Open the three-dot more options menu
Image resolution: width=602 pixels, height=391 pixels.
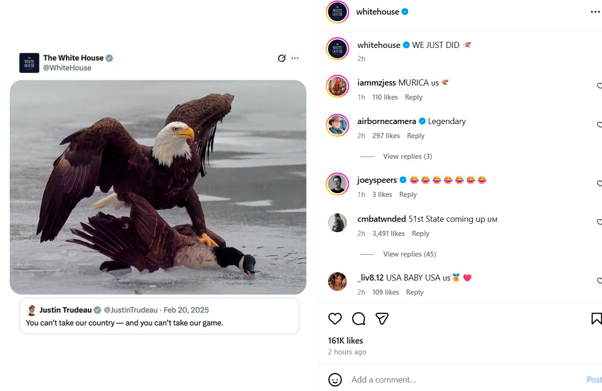tap(595, 12)
